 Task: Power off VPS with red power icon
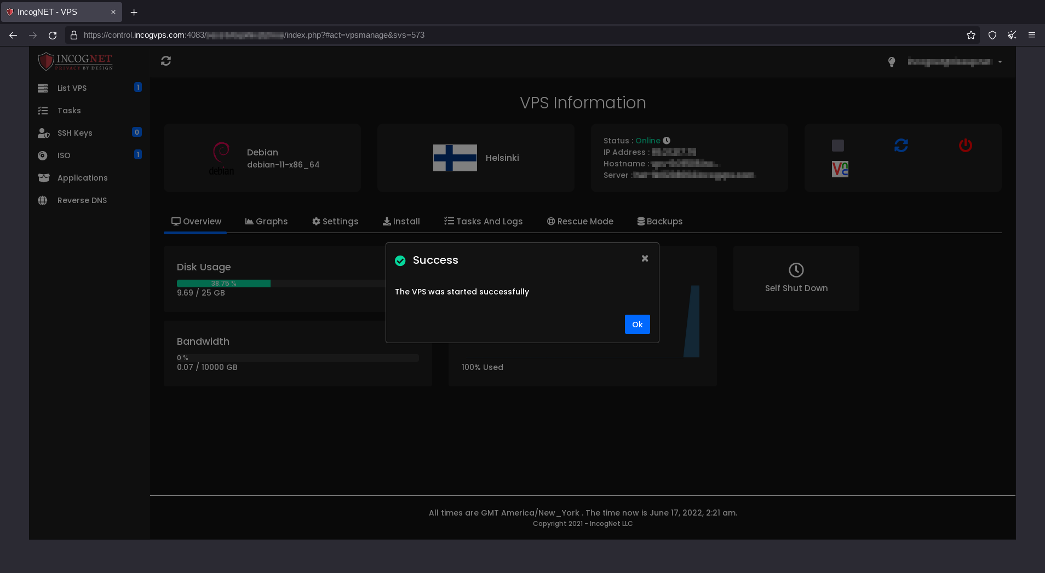[965, 145]
